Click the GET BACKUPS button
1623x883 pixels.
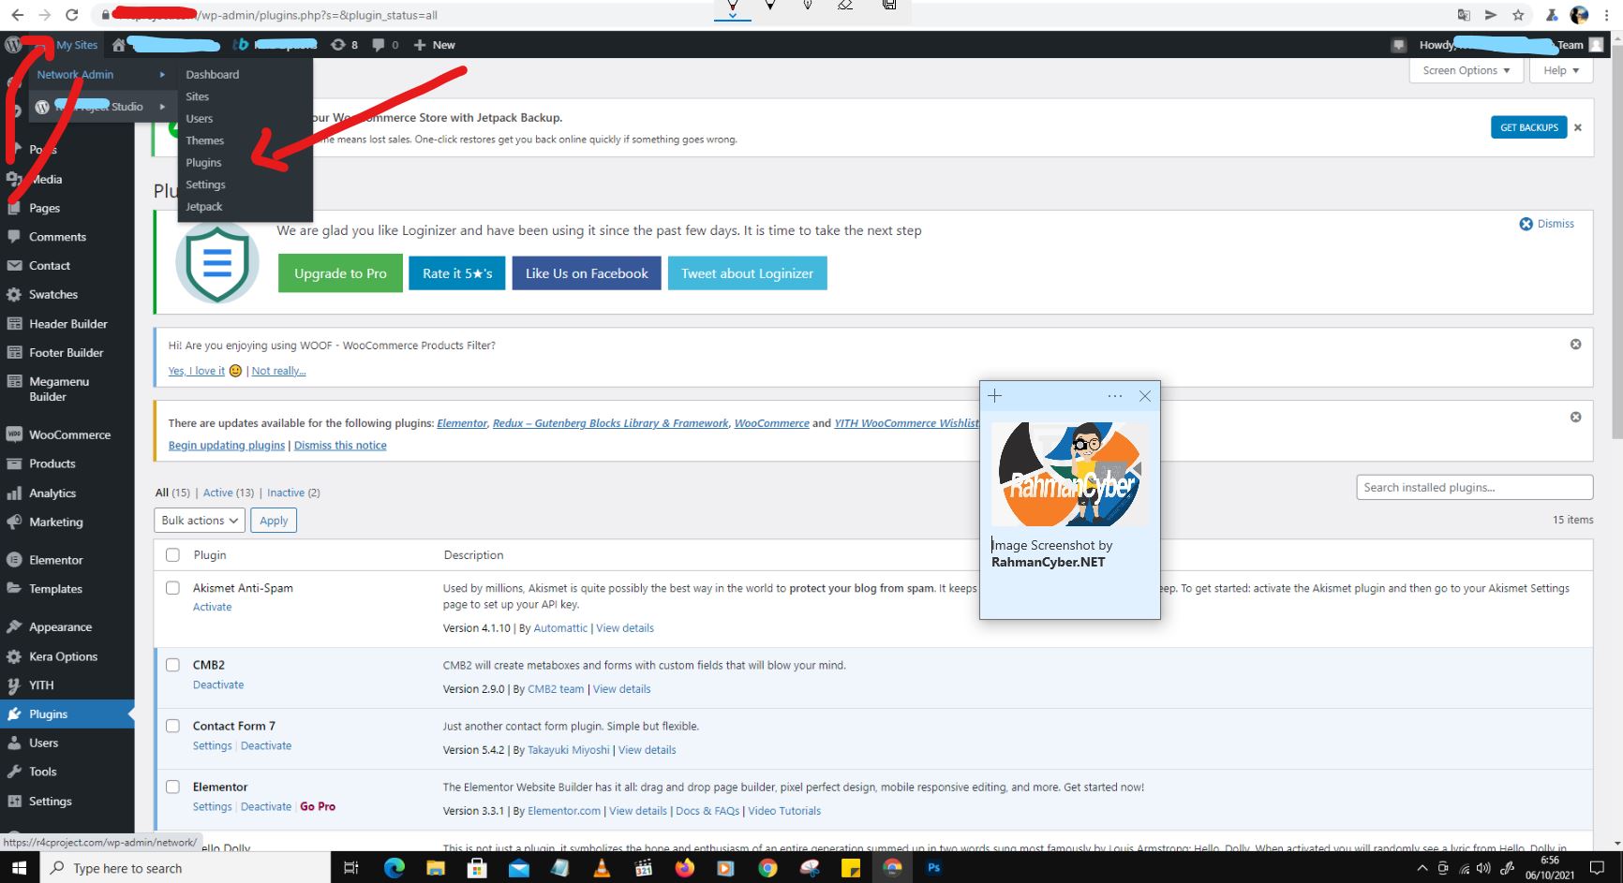[1528, 126]
